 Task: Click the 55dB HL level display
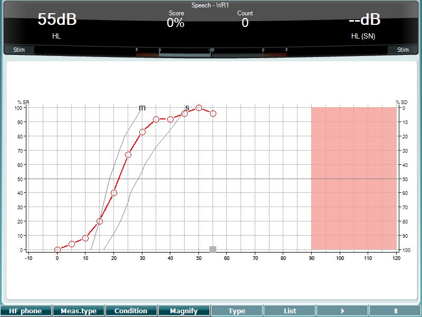pos(57,25)
